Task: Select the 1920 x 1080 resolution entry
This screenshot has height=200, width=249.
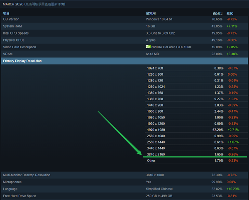Action: coord(157,130)
